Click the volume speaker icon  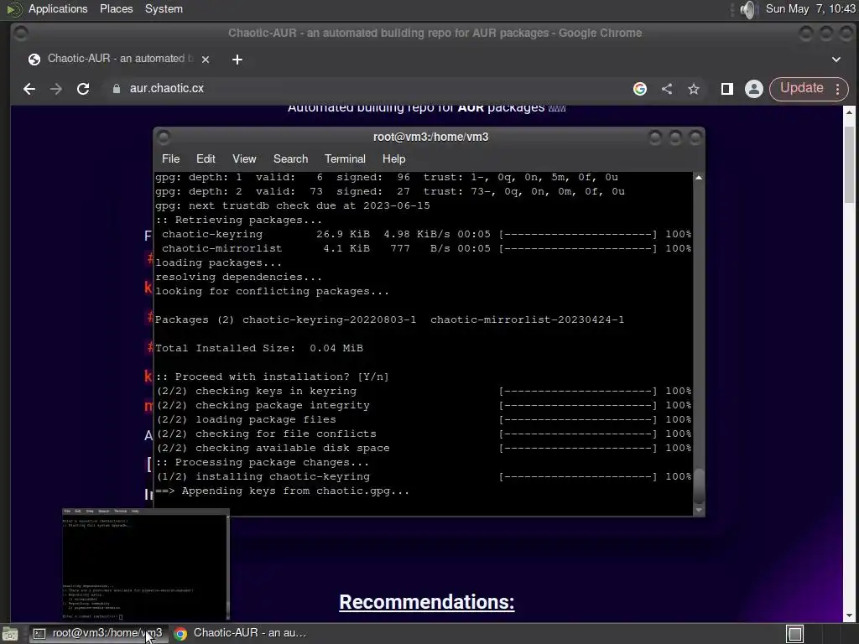point(747,9)
